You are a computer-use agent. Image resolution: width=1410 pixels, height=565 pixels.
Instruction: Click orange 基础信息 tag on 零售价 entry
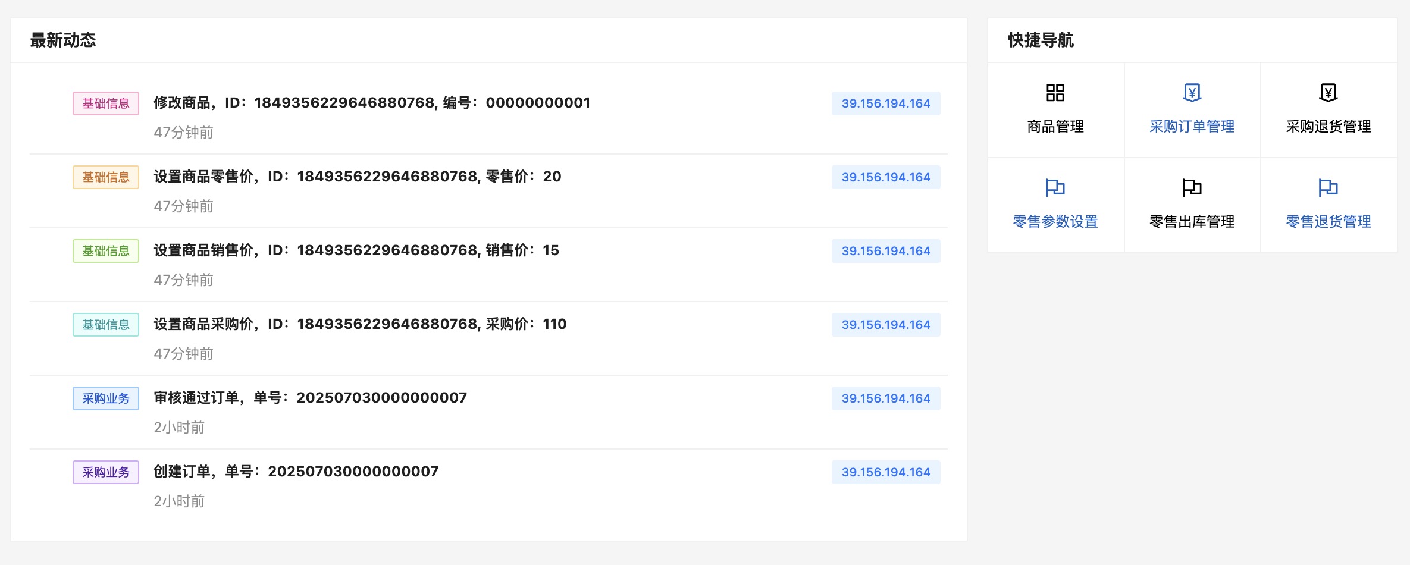click(x=106, y=177)
